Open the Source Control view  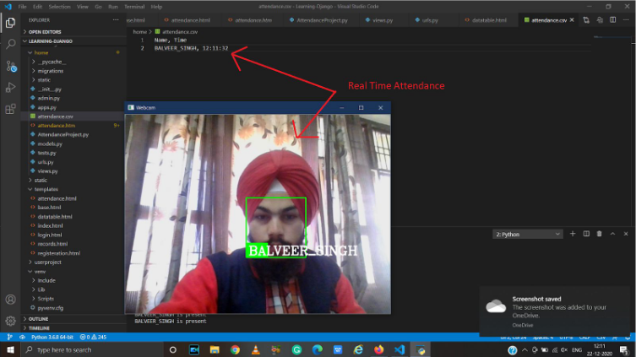click(x=10, y=65)
